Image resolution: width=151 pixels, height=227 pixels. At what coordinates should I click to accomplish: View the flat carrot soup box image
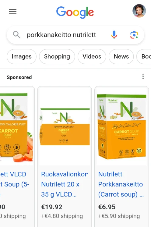tap(65, 126)
